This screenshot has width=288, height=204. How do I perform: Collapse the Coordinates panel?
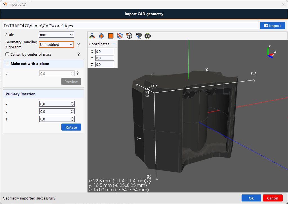click(x=114, y=44)
